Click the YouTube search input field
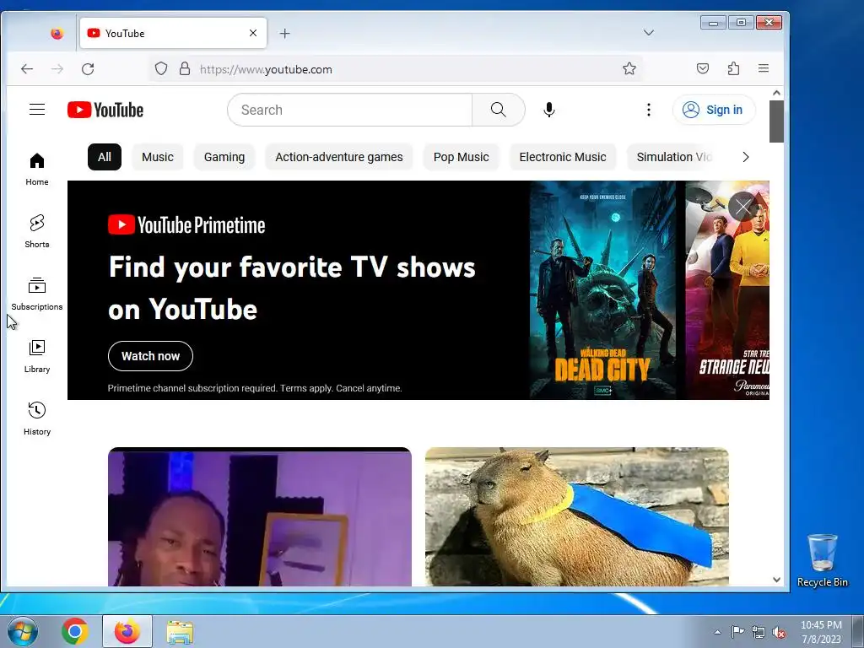 coord(350,110)
